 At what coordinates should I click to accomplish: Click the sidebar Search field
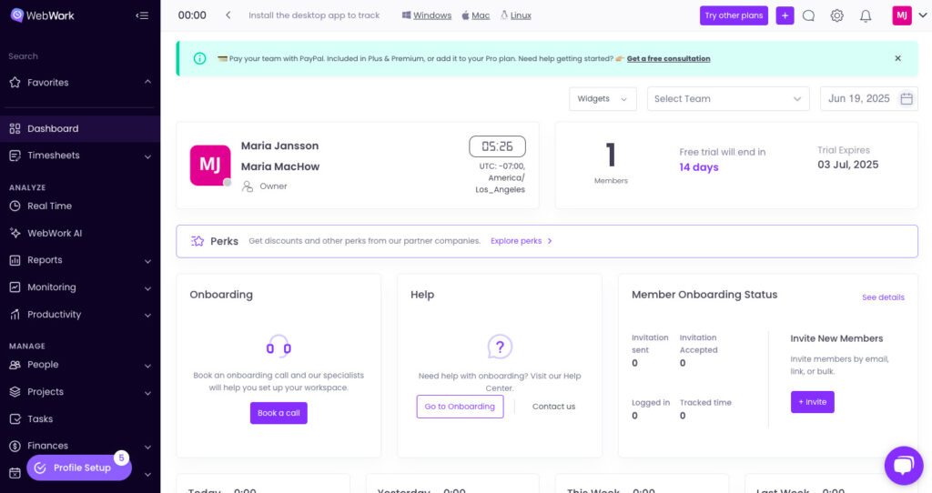point(80,56)
